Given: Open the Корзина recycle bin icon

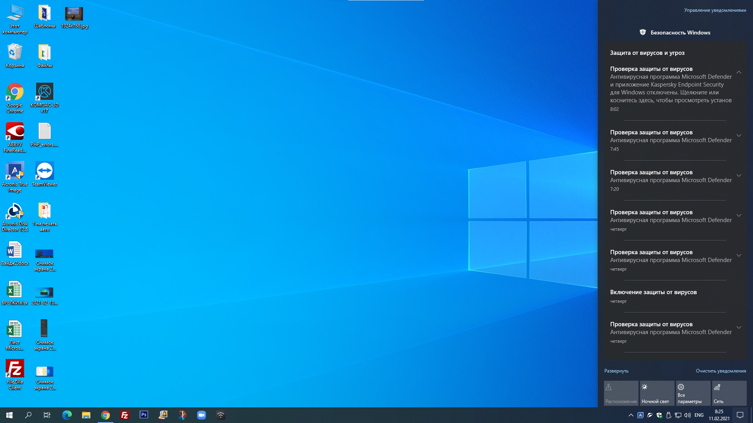Looking at the screenshot, I should (x=15, y=56).
